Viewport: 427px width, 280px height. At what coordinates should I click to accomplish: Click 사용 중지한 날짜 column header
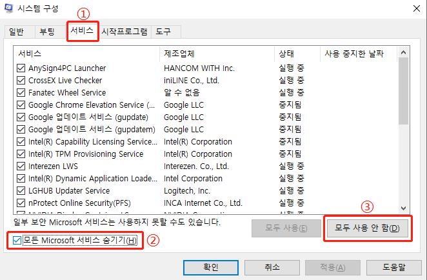(359, 54)
